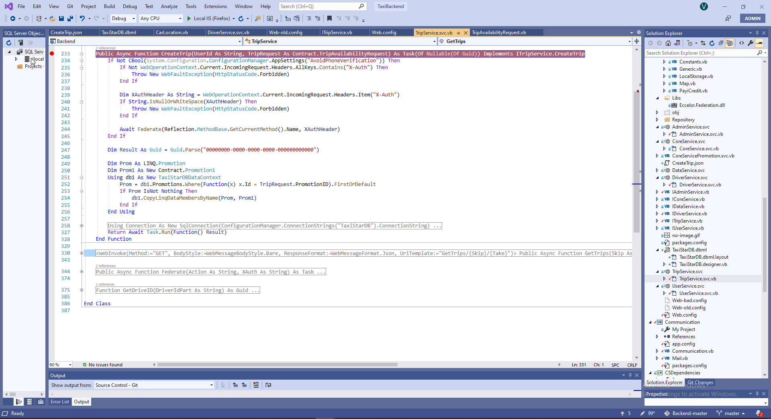
Task: Clear all output with the red X icon
Action: 256,385
